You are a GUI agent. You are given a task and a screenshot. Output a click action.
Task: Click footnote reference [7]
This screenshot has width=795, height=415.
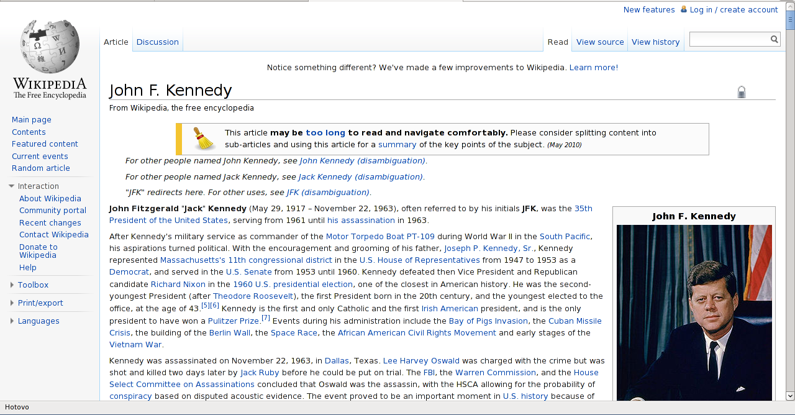coord(265,318)
